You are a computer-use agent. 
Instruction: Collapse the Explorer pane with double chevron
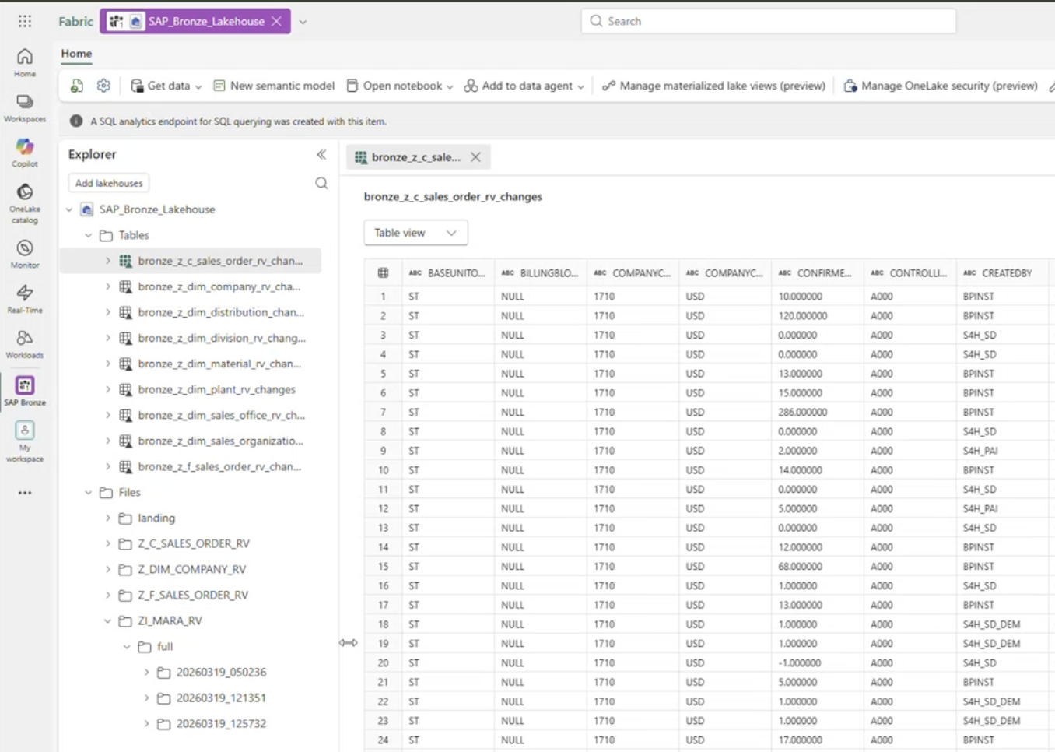tap(321, 155)
